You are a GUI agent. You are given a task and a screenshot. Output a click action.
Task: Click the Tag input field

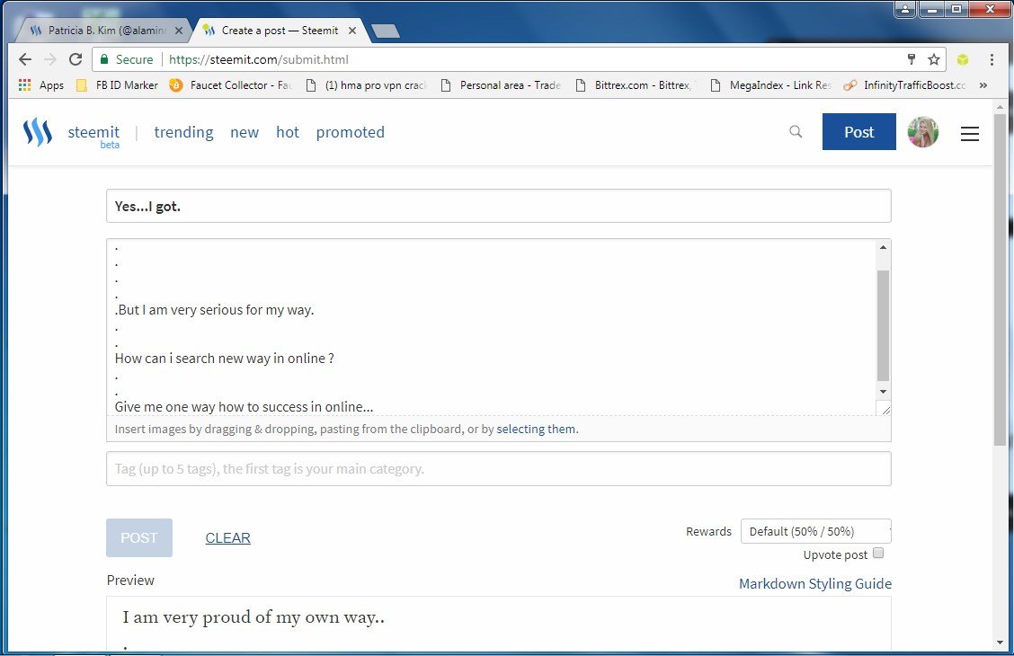point(499,468)
